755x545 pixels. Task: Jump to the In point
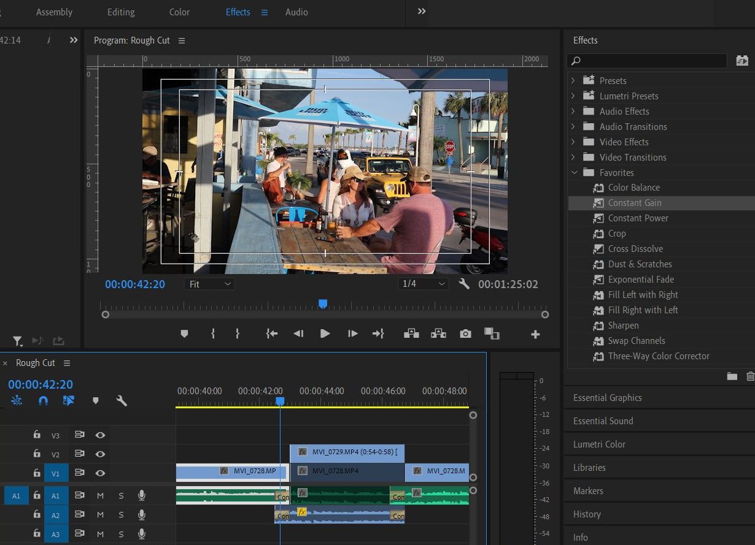(271, 333)
